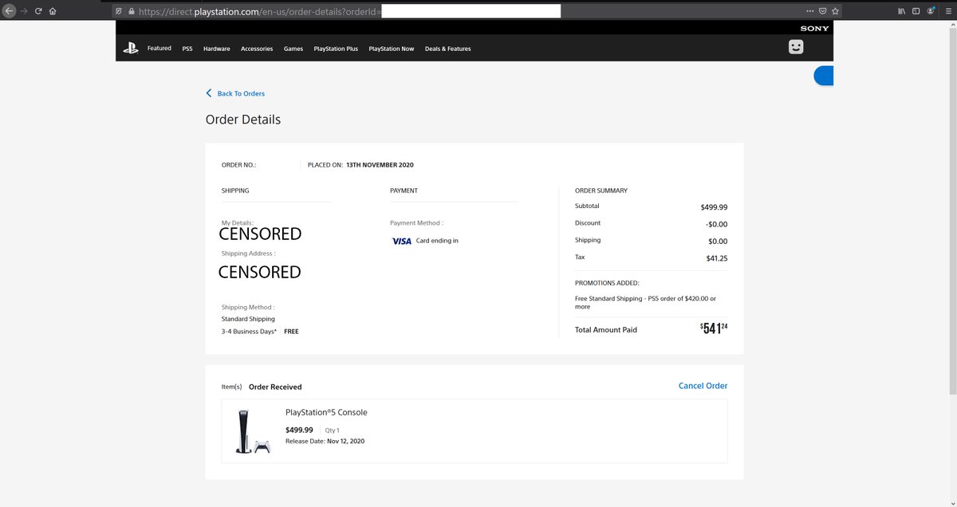
Task: Click the browser forward arrow
Action: click(23, 11)
